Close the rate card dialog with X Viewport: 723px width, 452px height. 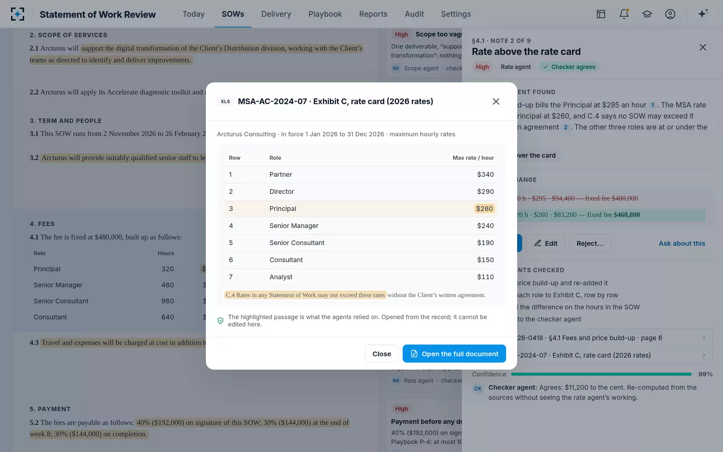click(x=496, y=101)
